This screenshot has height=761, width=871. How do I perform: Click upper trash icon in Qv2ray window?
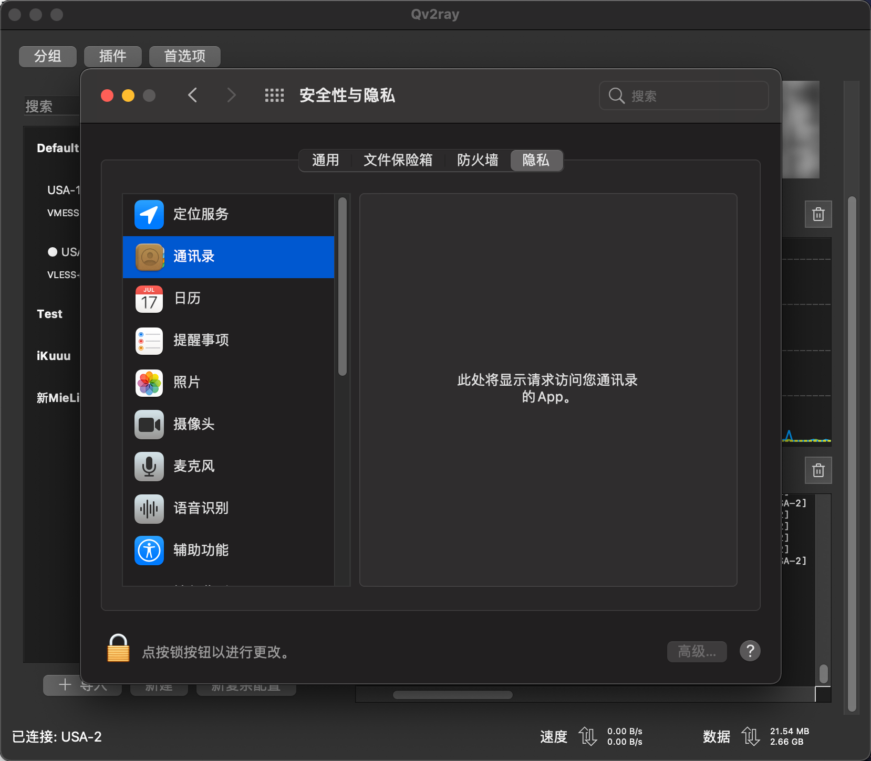(x=818, y=214)
